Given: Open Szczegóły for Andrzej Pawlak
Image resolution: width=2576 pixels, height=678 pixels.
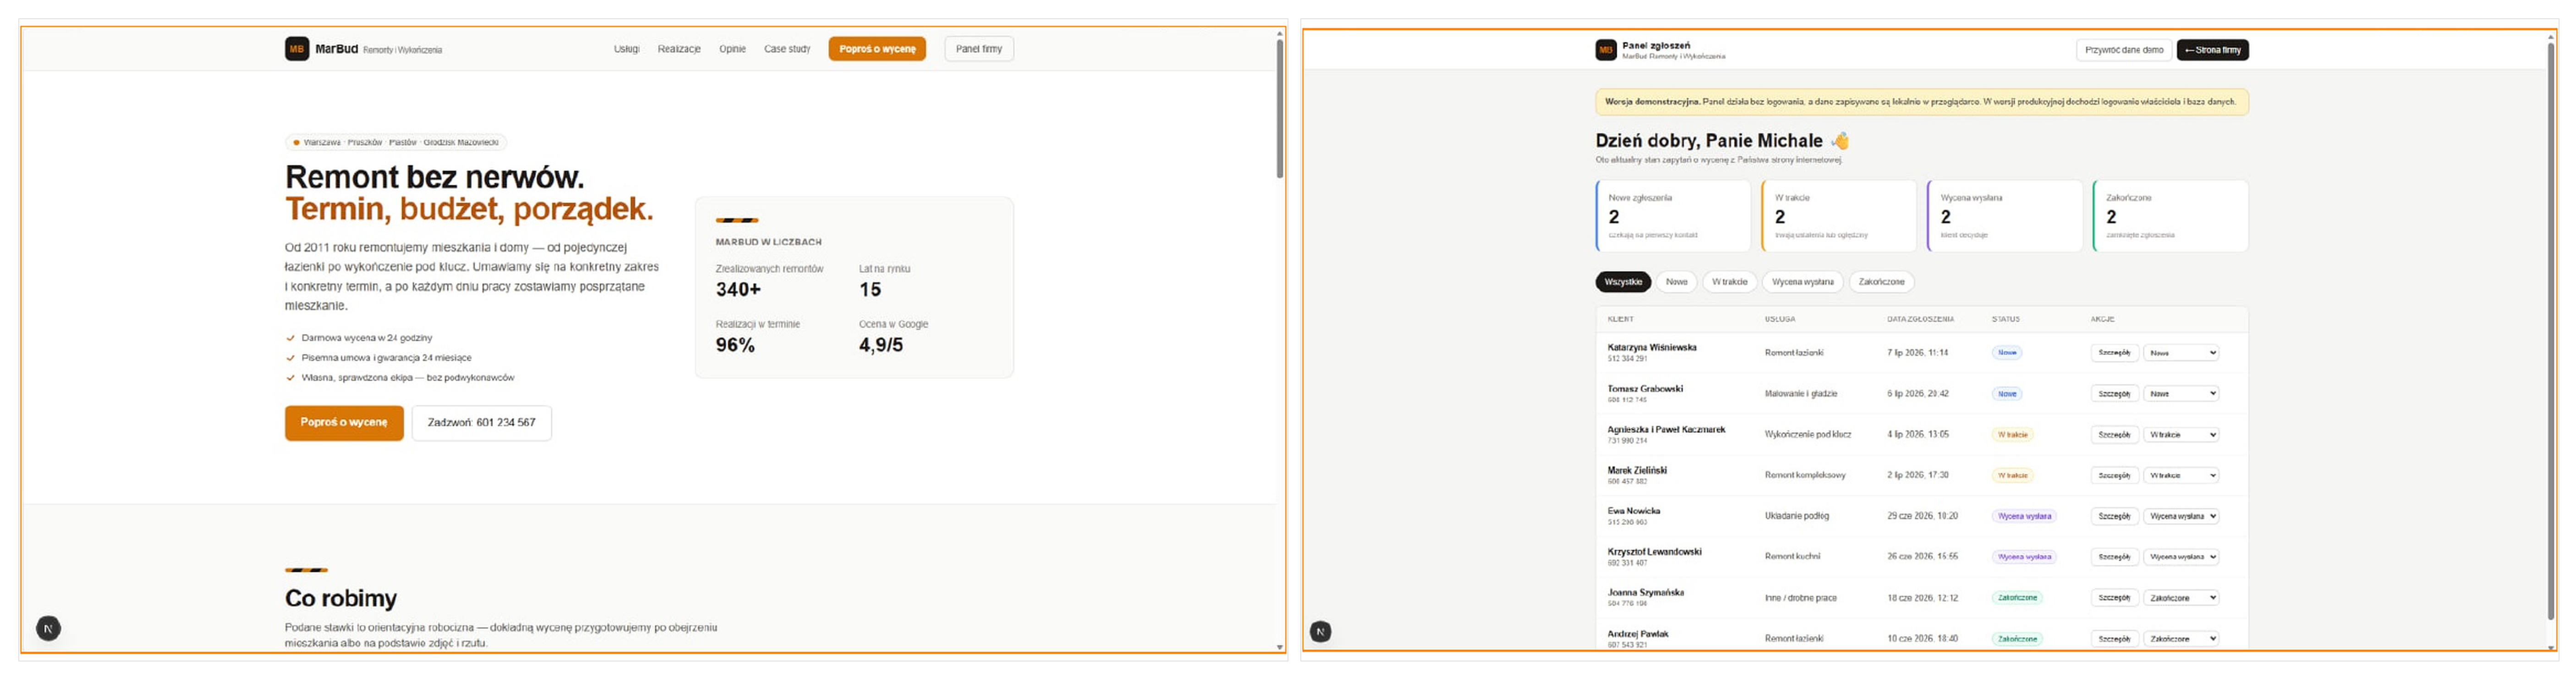Looking at the screenshot, I should pos(2115,639).
